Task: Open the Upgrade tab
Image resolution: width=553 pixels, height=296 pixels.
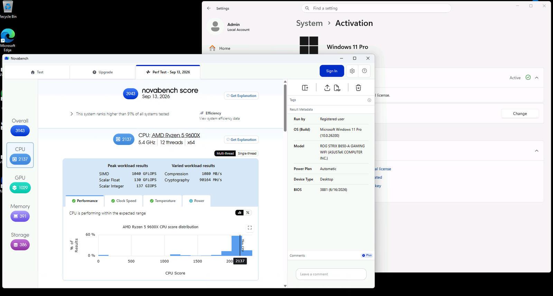Action: point(103,72)
